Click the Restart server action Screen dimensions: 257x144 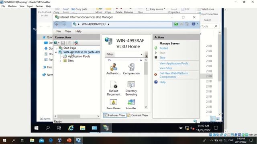(x=164, y=48)
